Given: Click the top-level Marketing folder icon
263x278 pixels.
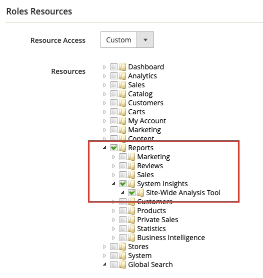Looking at the screenshot, I should point(122,130).
